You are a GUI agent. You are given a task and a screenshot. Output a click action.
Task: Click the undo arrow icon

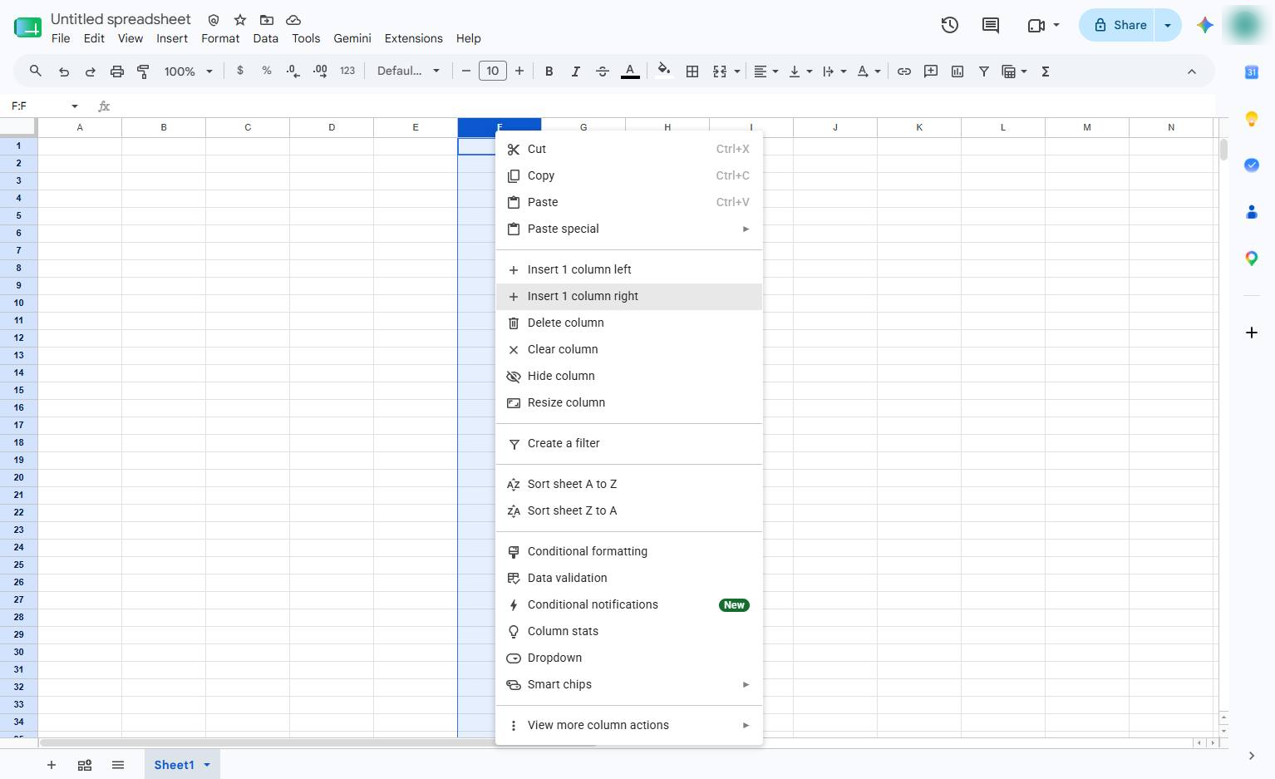64,71
